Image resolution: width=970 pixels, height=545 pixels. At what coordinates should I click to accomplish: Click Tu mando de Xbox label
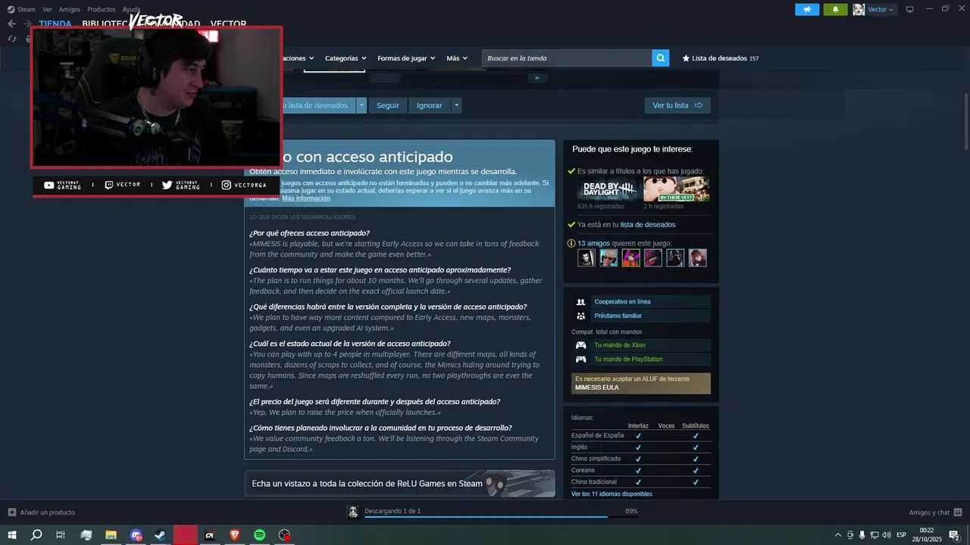(x=620, y=345)
